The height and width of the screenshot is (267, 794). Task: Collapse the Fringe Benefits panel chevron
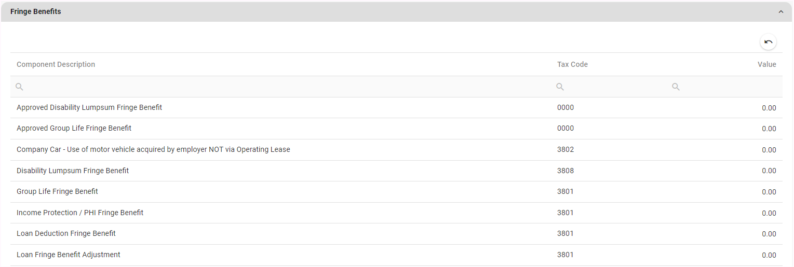tap(780, 12)
